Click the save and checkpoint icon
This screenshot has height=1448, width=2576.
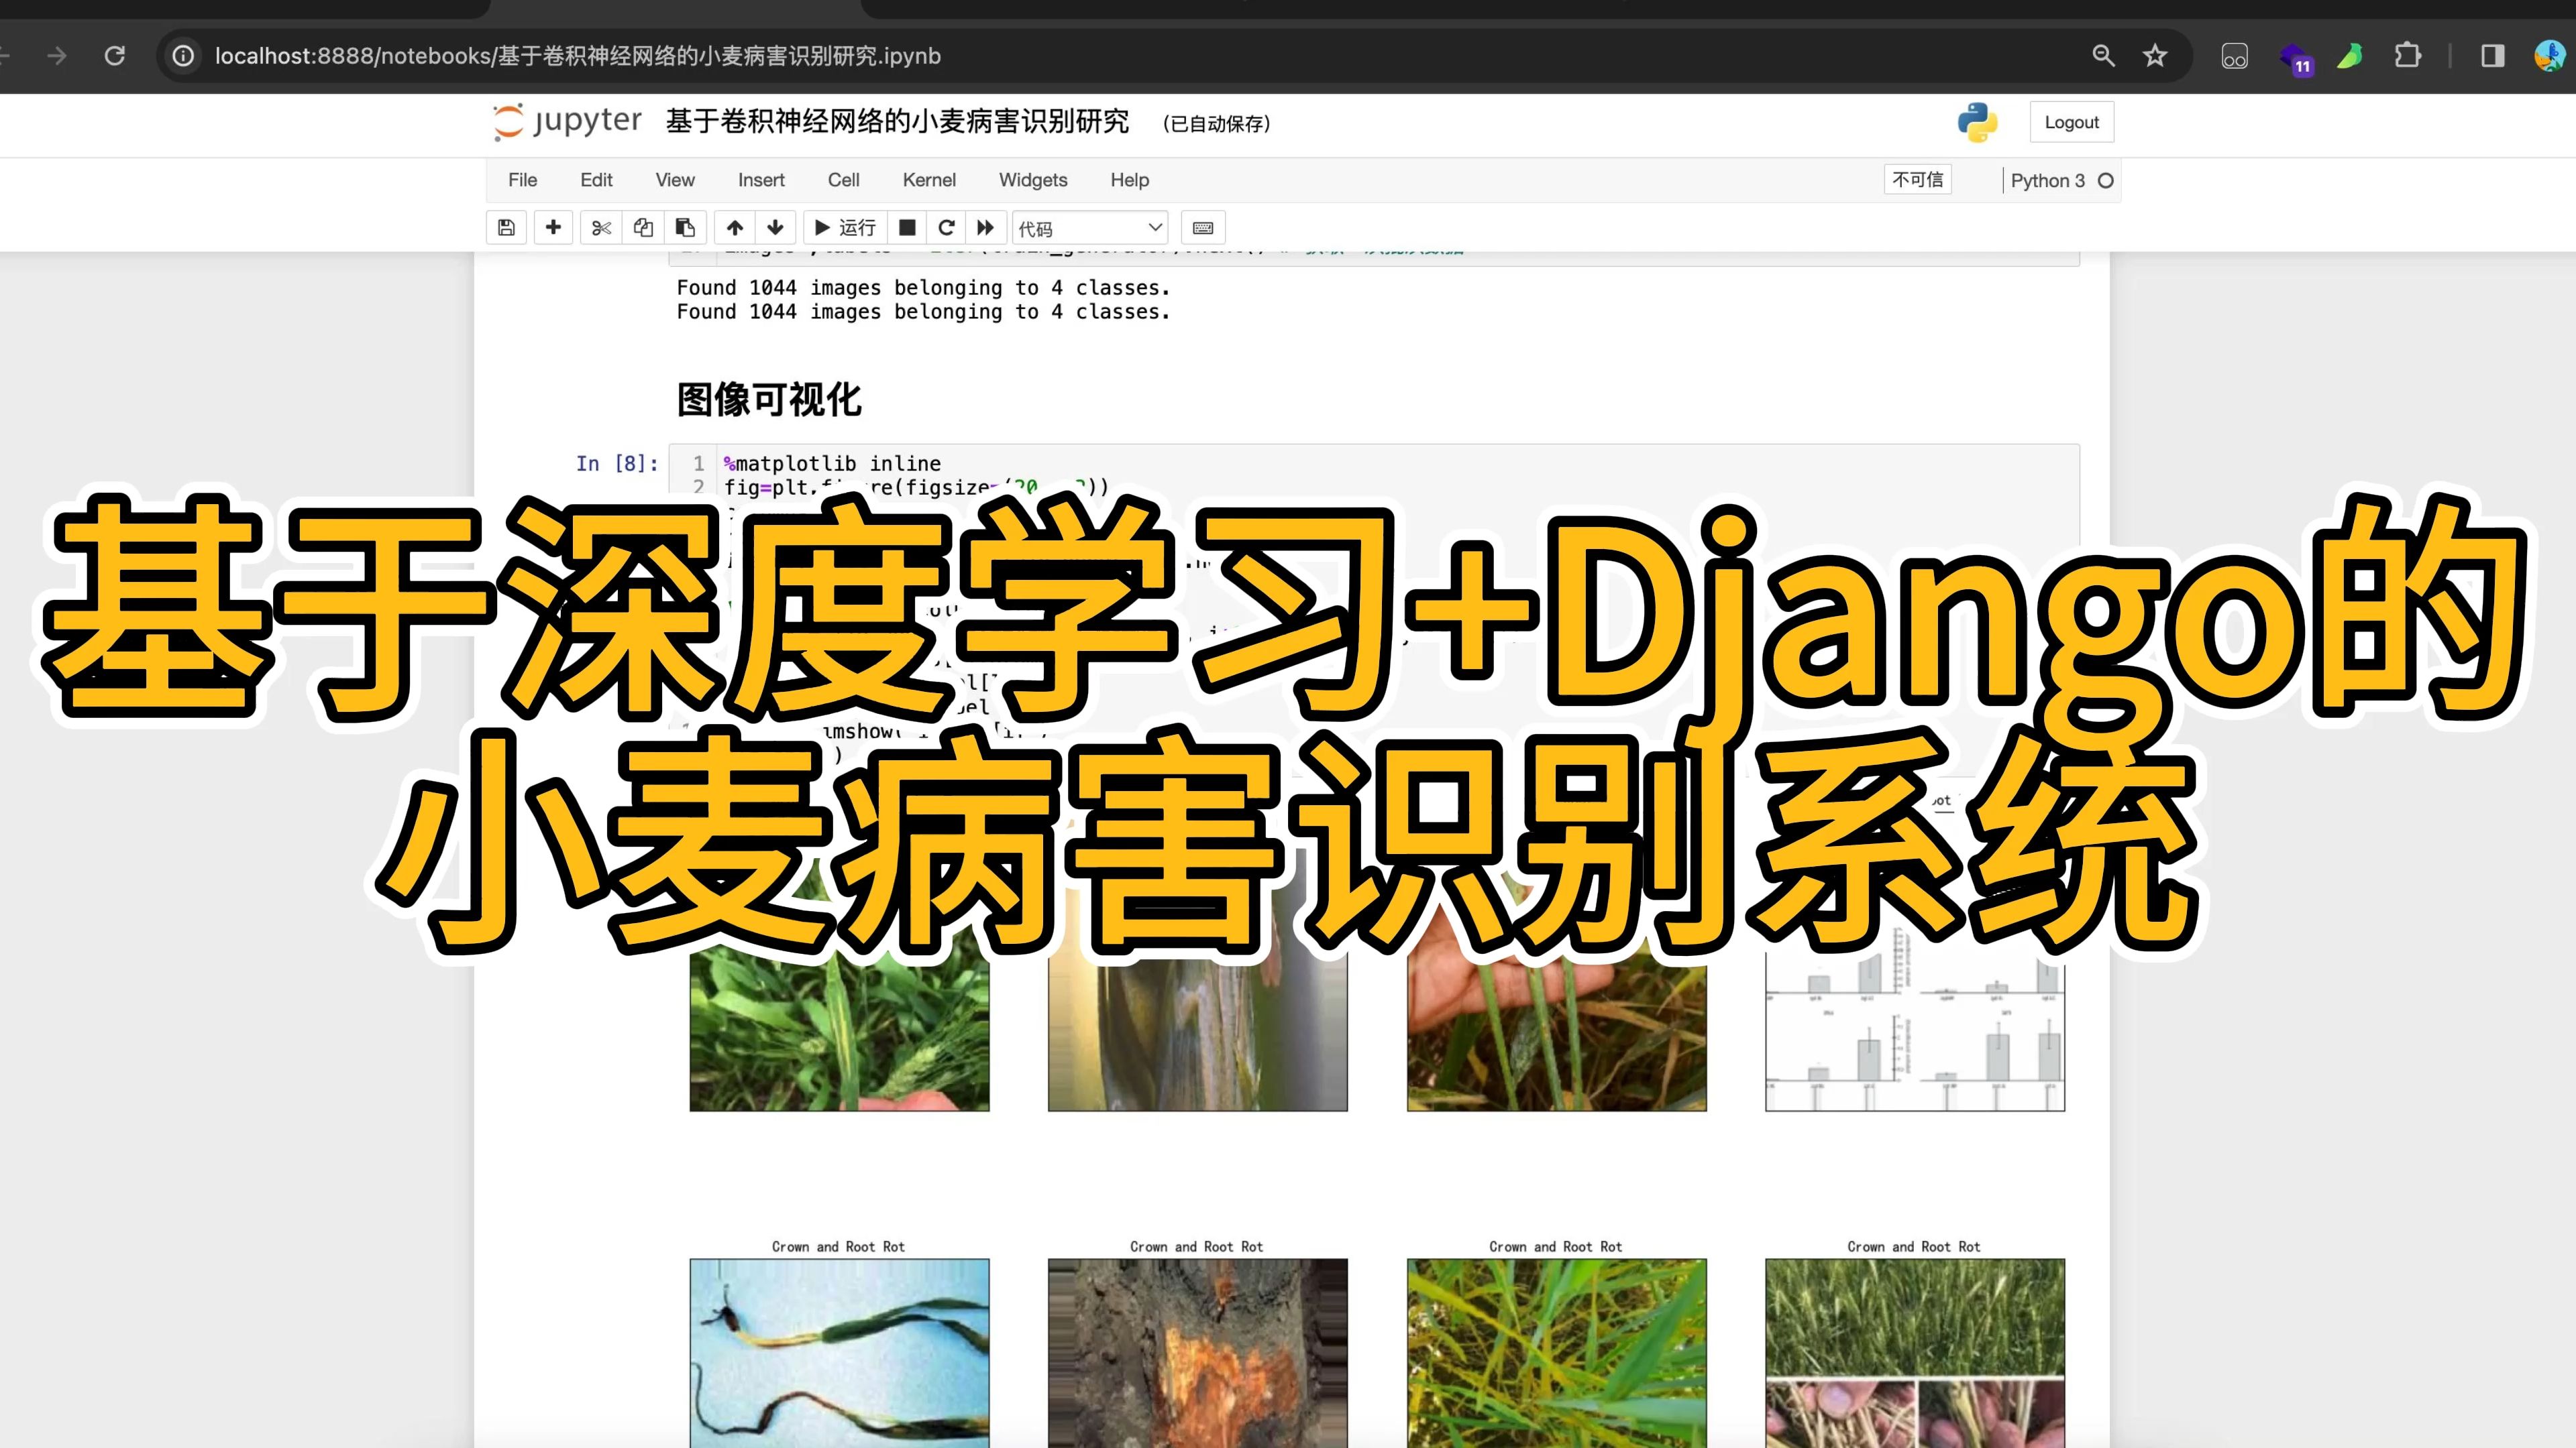click(506, 228)
